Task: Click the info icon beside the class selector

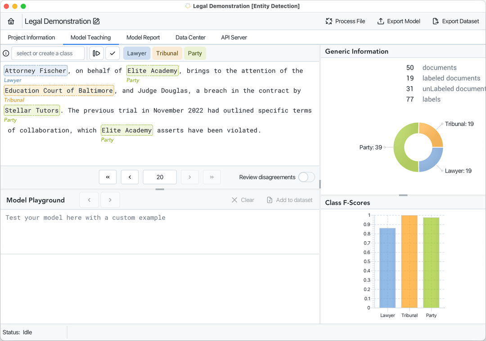Action: click(5, 53)
